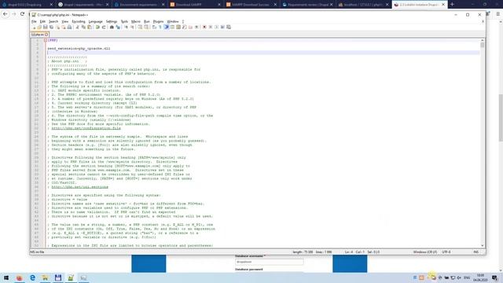
Task: Show the Document Map panel
Action: (178, 28)
